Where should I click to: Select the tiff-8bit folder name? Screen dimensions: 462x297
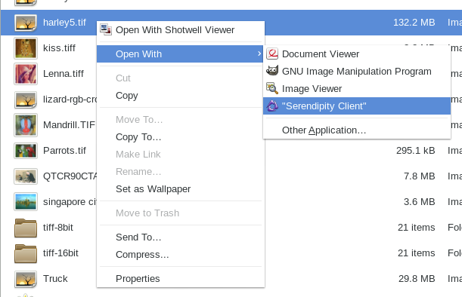58,228
